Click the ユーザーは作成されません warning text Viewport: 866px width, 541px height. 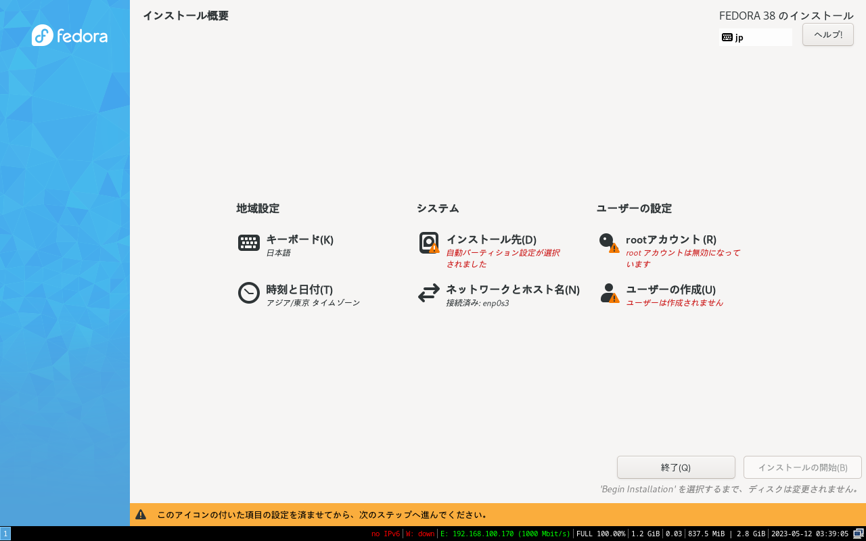[675, 303]
